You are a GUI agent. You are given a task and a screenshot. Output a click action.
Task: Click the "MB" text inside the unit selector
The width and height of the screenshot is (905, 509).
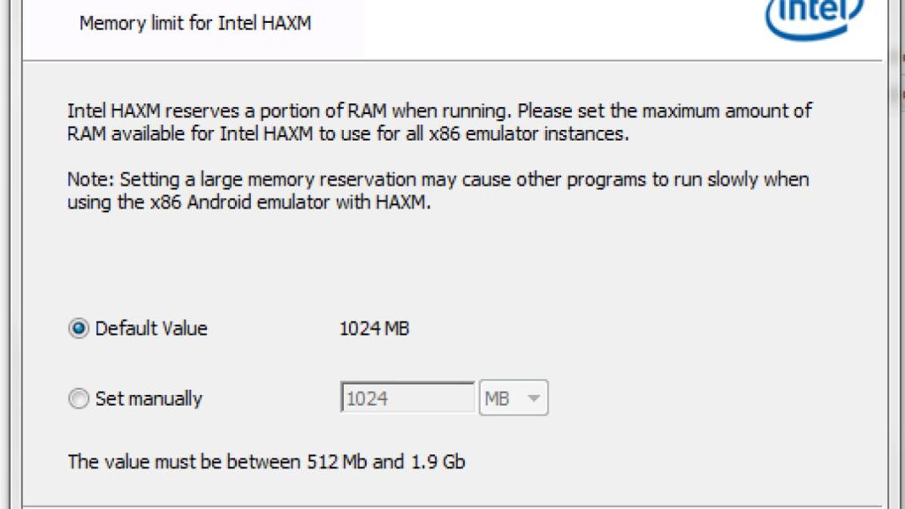pyautogui.click(x=498, y=399)
